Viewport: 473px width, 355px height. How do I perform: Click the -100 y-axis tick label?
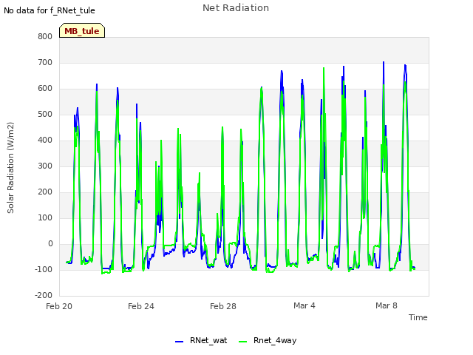click(x=44, y=269)
